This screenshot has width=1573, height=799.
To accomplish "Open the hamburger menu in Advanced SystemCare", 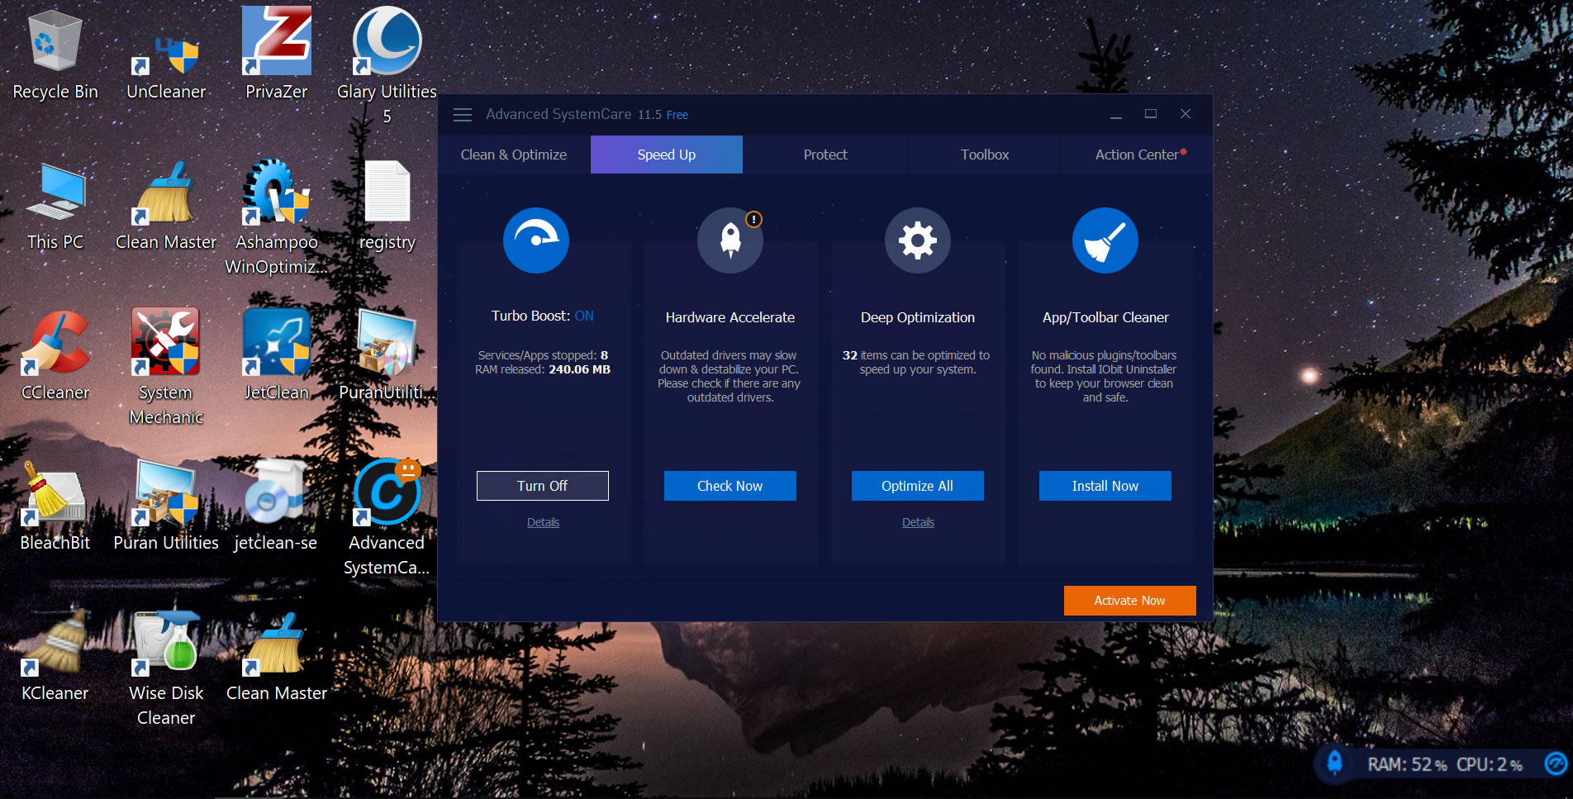I will coord(463,115).
